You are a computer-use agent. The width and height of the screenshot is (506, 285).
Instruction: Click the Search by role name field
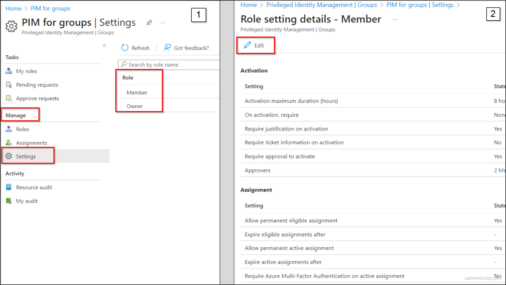pyautogui.click(x=168, y=65)
